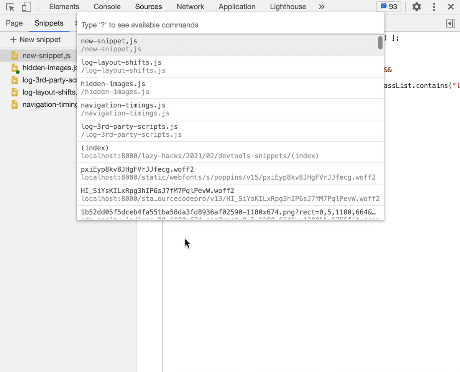460x372 pixels.
Task: Toggle the debugger sidebar pane icon
Action: (x=450, y=23)
